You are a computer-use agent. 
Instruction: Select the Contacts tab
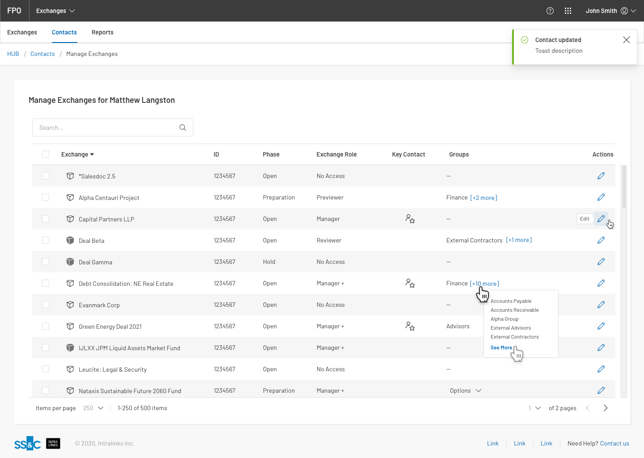pyautogui.click(x=64, y=32)
